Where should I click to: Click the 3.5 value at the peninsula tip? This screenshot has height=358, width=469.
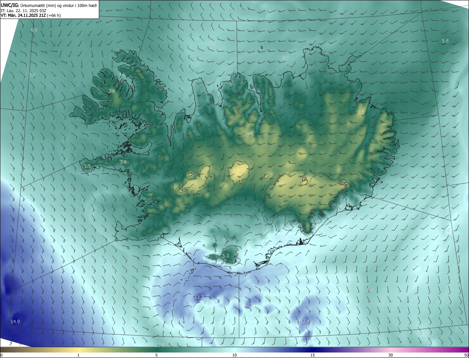[87, 166]
